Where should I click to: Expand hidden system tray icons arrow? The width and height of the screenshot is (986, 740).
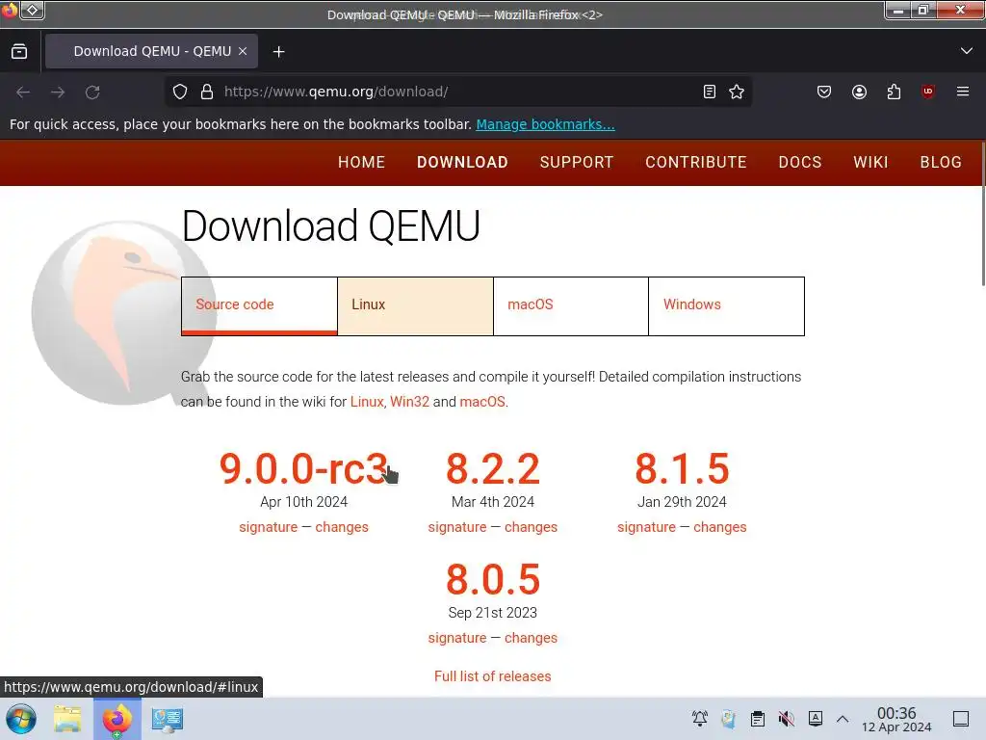[843, 719]
